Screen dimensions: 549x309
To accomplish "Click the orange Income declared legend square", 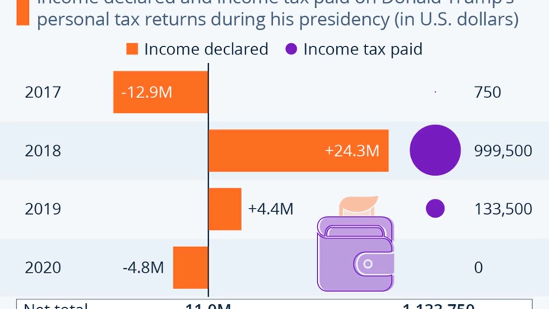I will [132, 49].
